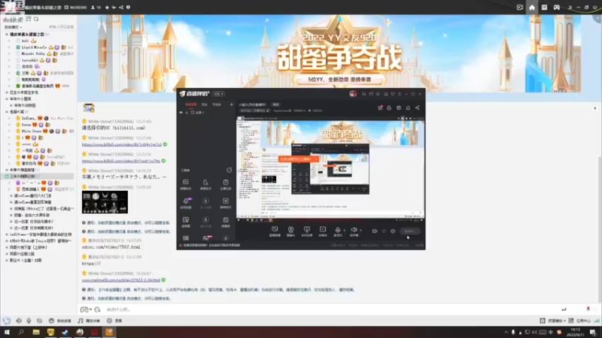Image resolution: width=602 pixels, height=338 pixels.
Task: Click the toolbox edit icon beside 工具箱
Action: [x=230, y=171]
